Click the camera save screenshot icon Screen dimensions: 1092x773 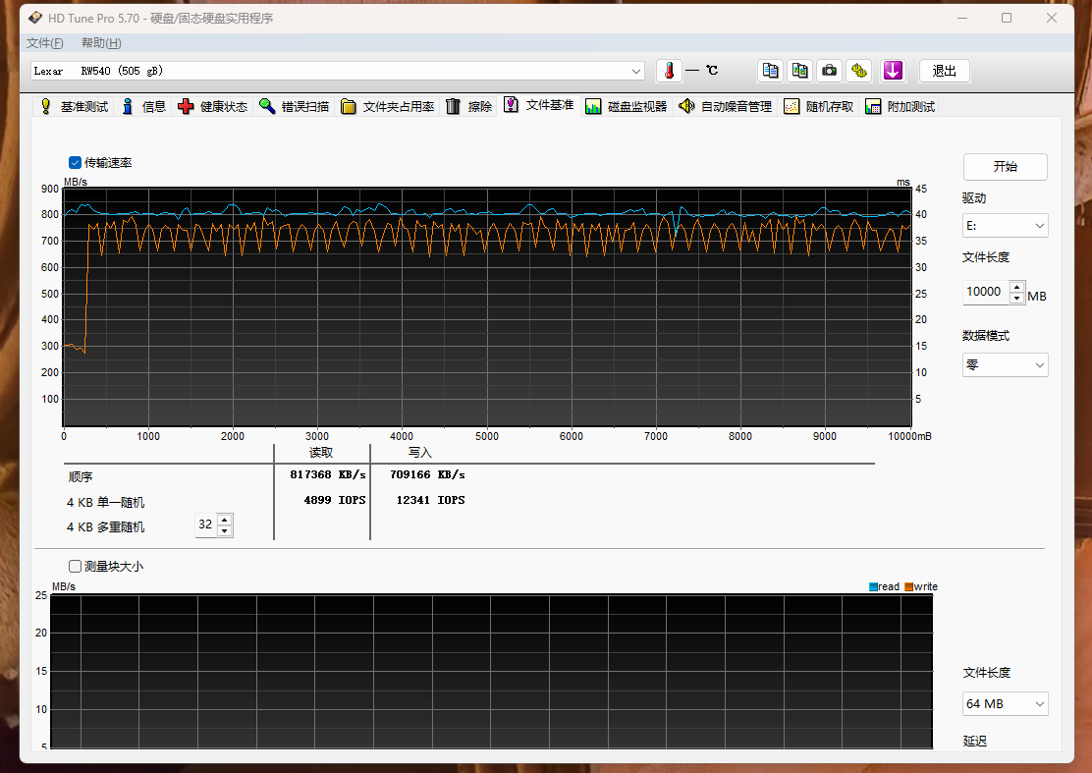830,71
